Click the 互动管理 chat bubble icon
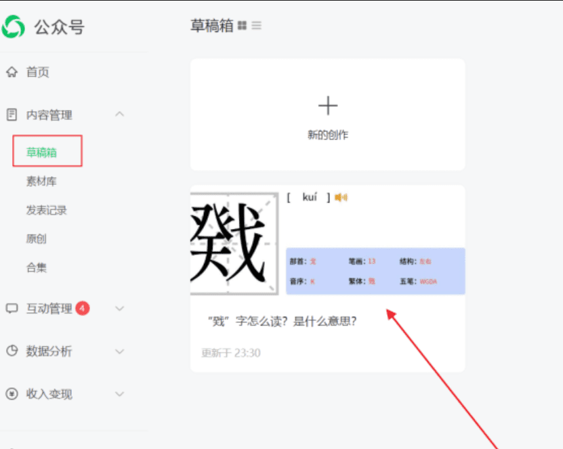 click(12, 309)
